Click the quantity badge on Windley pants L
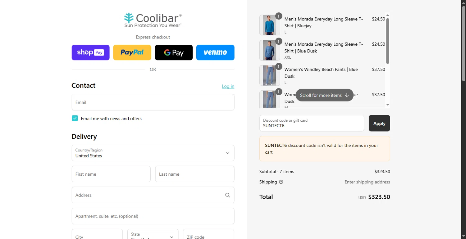 [x=279, y=66]
